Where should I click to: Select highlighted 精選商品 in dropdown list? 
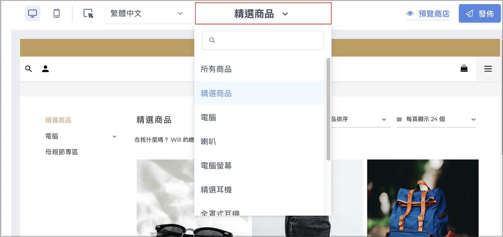(x=259, y=93)
